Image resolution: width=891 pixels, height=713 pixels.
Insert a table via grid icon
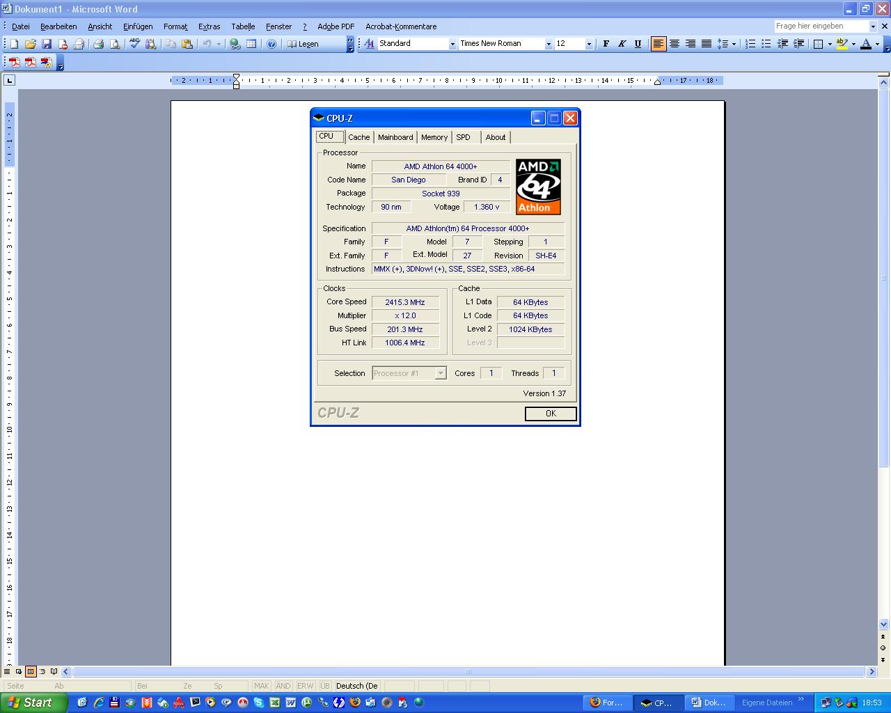251,44
